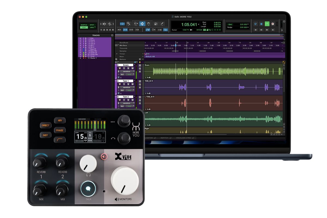
Task: Click the Record transport button
Action: pyautogui.click(x=273, y=24)
